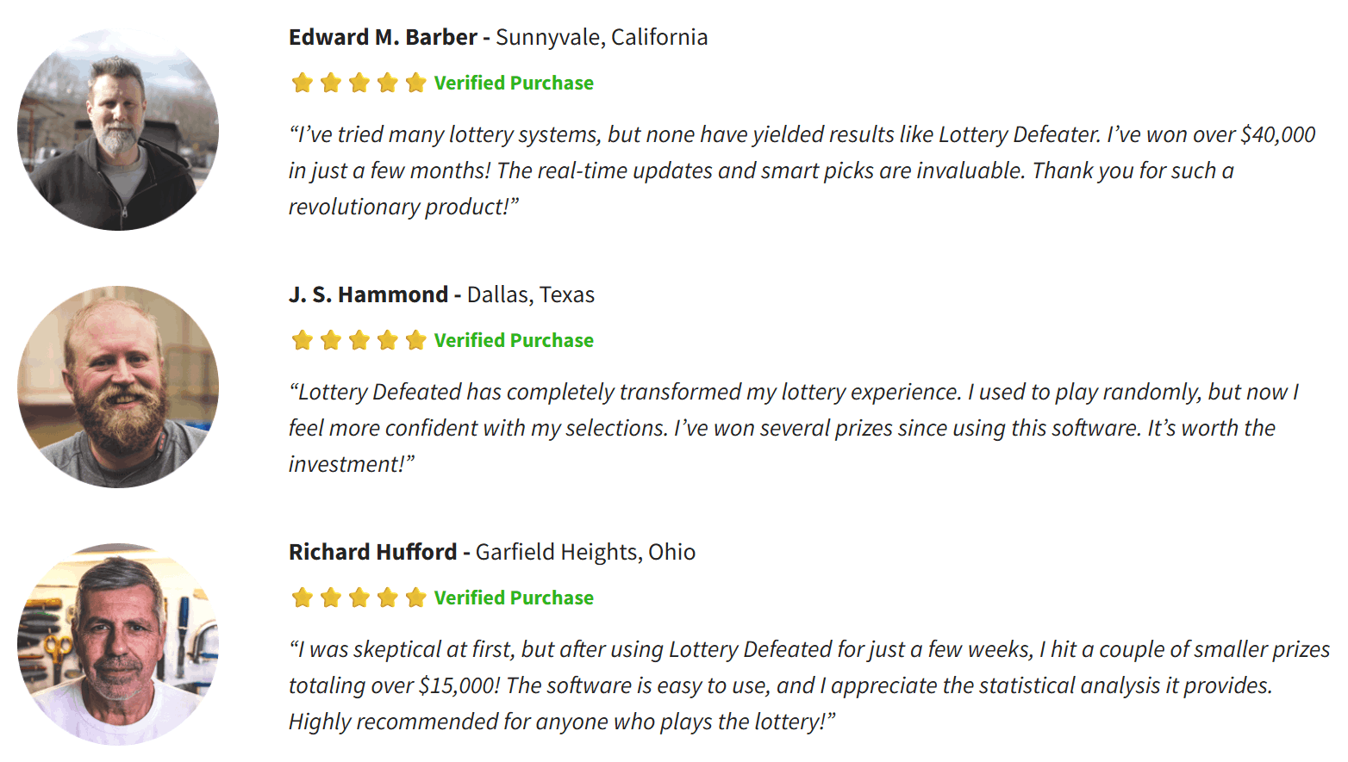
Task: Click the first star in Edward Barber's rating
Action: 303,83
